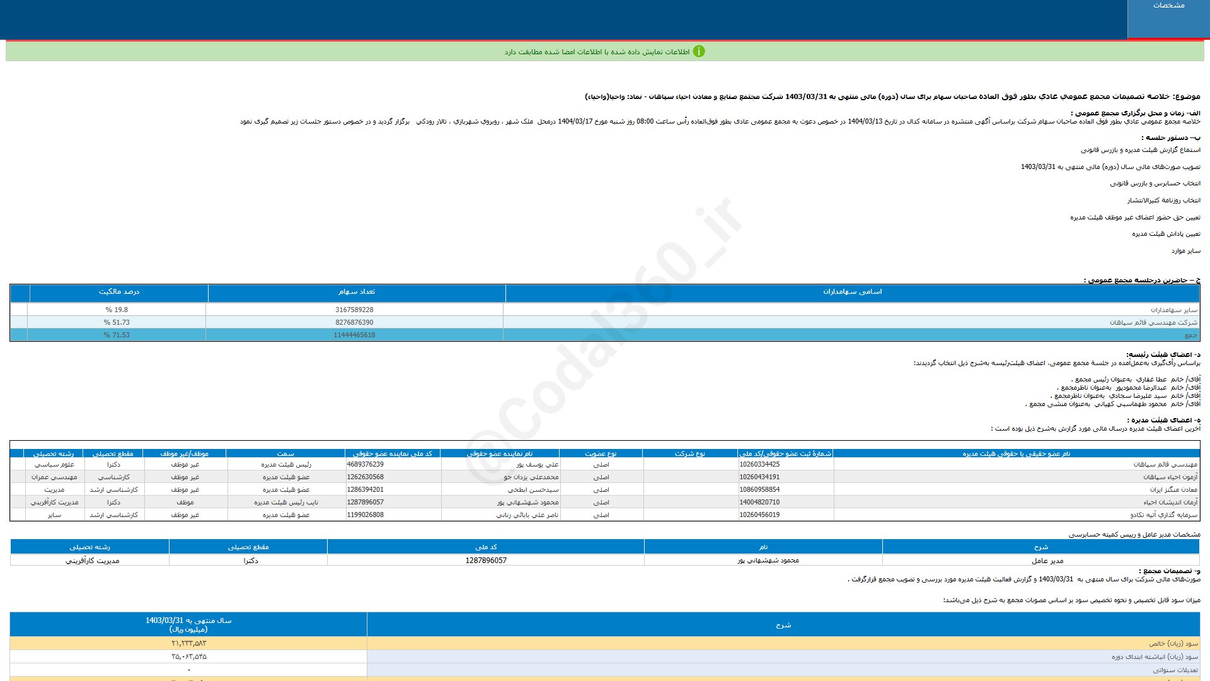Click the تعدیلات سنواتی row label

point(1175,670)
